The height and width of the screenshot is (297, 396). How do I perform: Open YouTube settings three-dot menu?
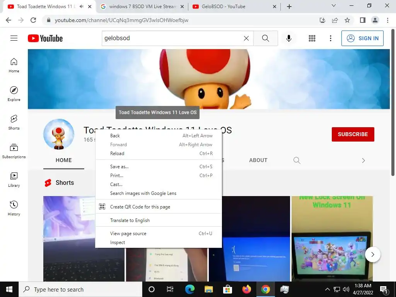(330, 38)
